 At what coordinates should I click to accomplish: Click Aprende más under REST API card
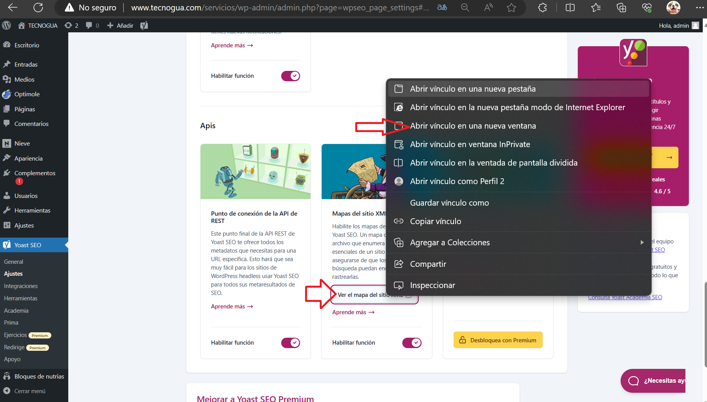click(x=232, y=307)
